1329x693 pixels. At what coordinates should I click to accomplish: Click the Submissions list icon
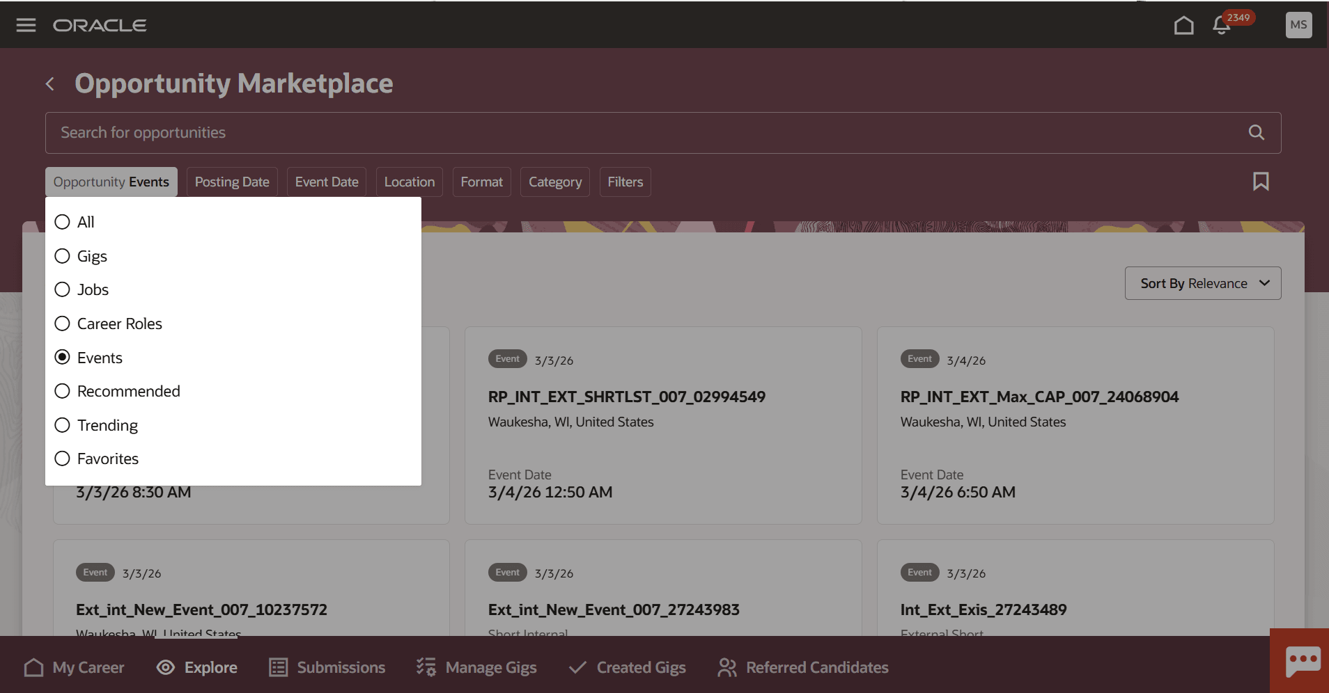(278, 667)
